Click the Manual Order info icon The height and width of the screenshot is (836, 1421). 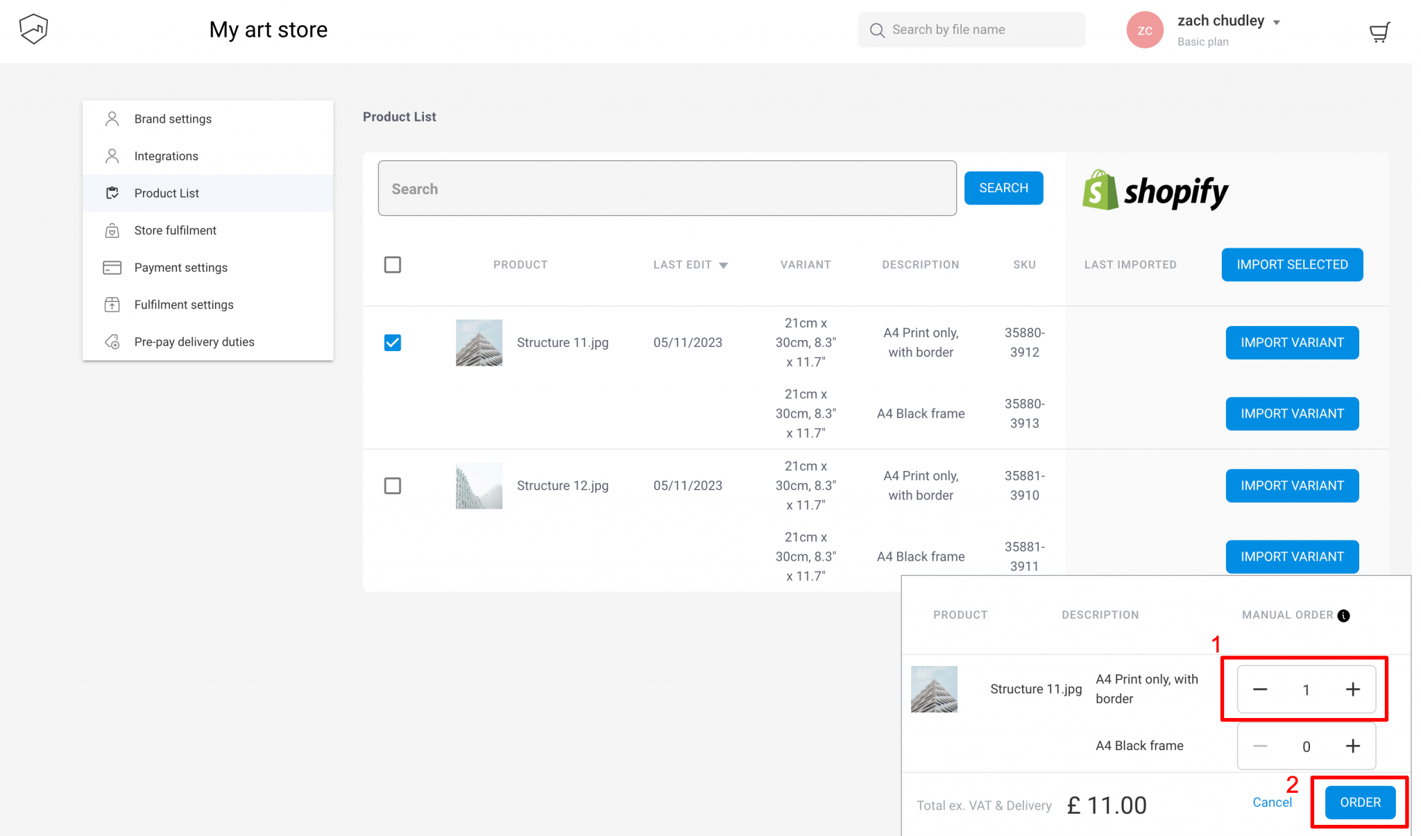click(x=1343, y=615)
